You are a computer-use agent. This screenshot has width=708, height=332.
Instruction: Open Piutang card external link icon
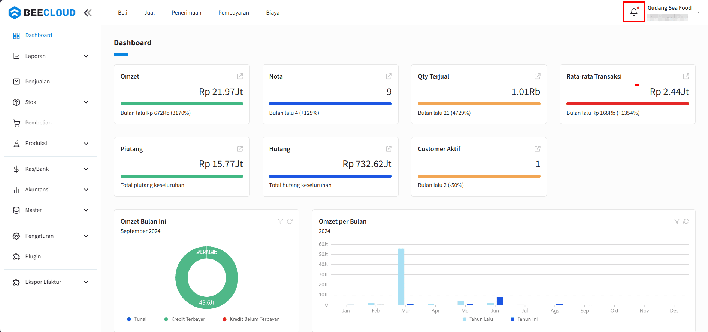[x=240, y=149]
